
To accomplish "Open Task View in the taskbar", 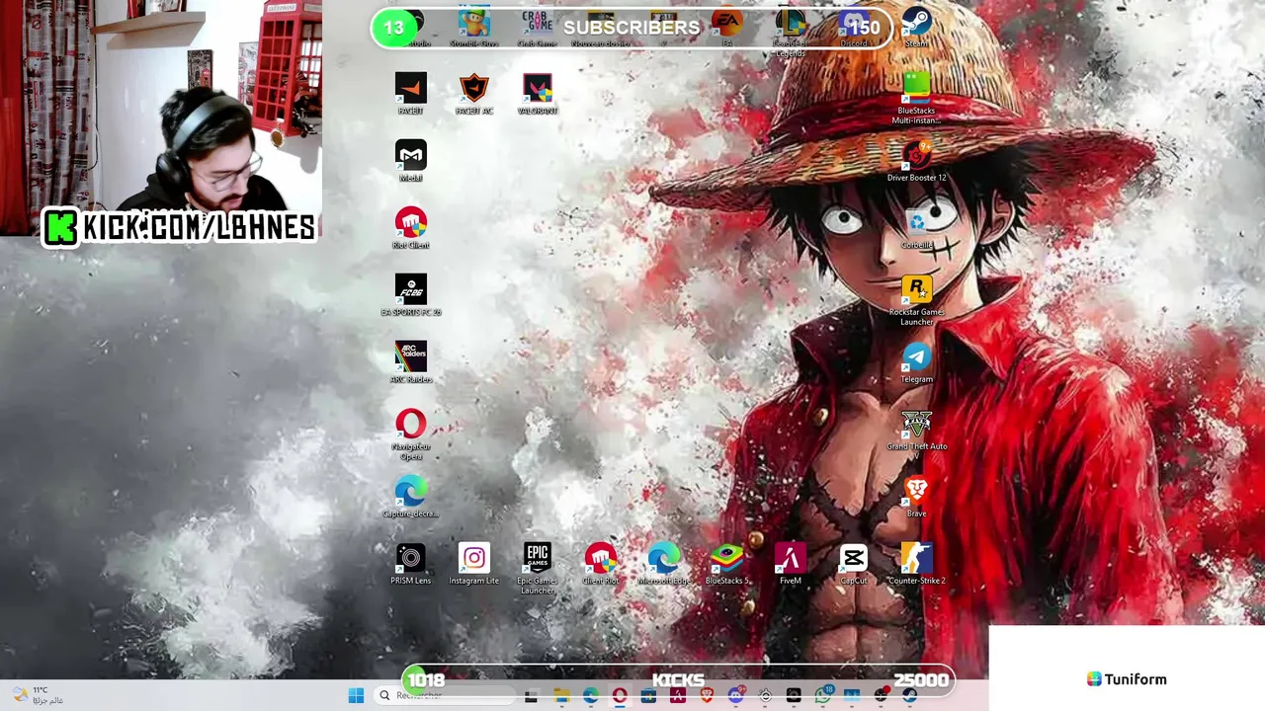I will pyautogui.click(x=531, y=696).
